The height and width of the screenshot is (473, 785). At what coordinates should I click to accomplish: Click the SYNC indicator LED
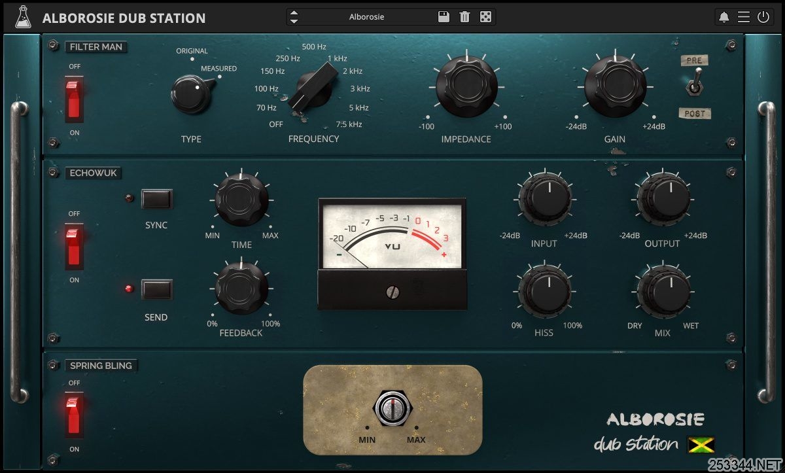130,198
